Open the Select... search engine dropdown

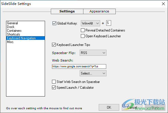[93, 73]
